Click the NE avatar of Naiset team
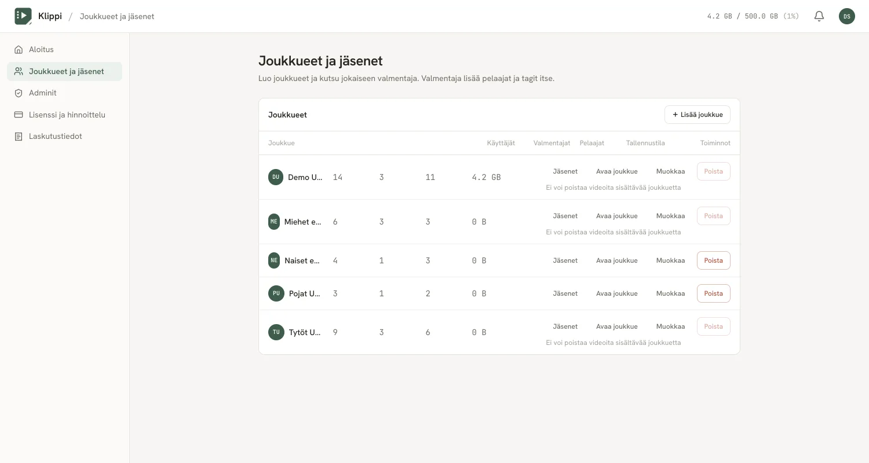Viewport: 869px width, 463px height. coord(274,260)
